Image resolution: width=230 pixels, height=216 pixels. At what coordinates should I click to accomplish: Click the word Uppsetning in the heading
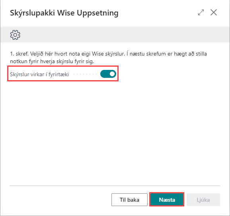click(x=98, y=13)
